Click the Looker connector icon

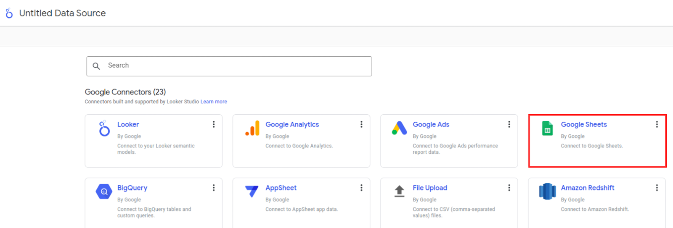click(x=104, y=128)
